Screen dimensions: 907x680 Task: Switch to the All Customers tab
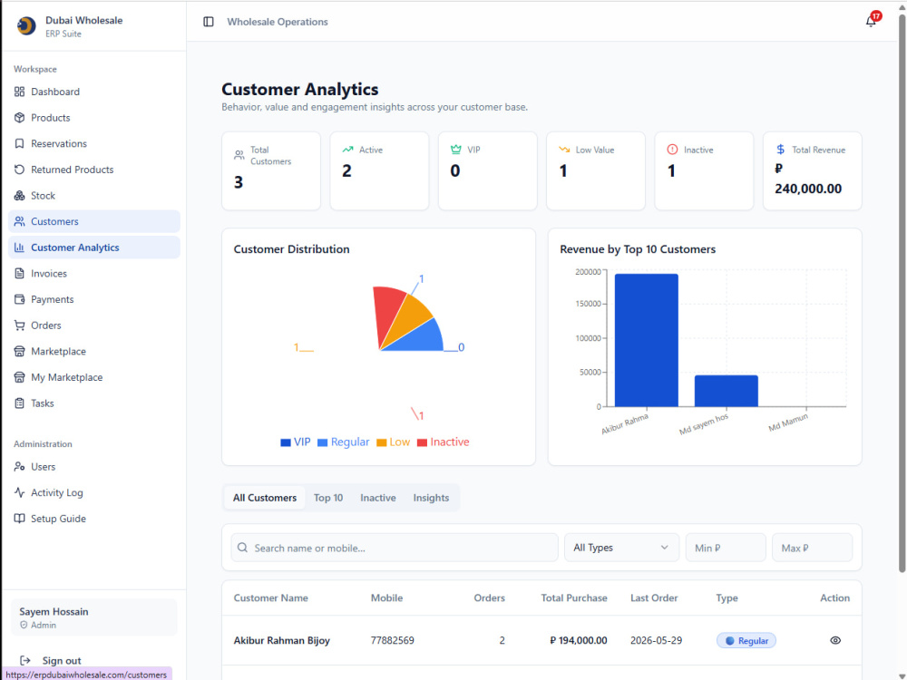[x=264, y=498]
